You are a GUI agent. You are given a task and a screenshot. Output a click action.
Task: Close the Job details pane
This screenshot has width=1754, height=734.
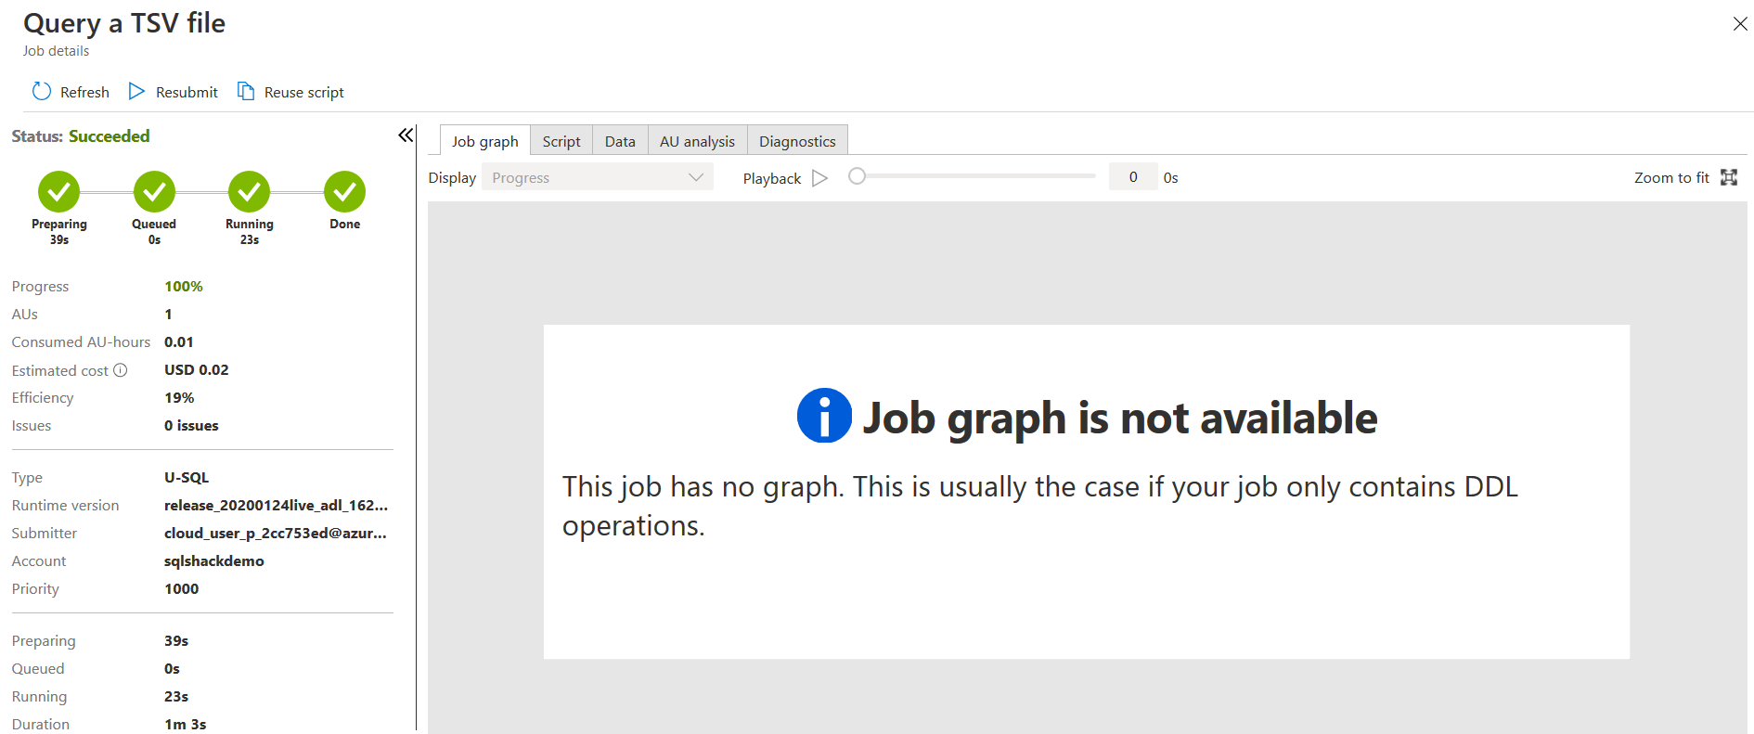(1740, 24)
